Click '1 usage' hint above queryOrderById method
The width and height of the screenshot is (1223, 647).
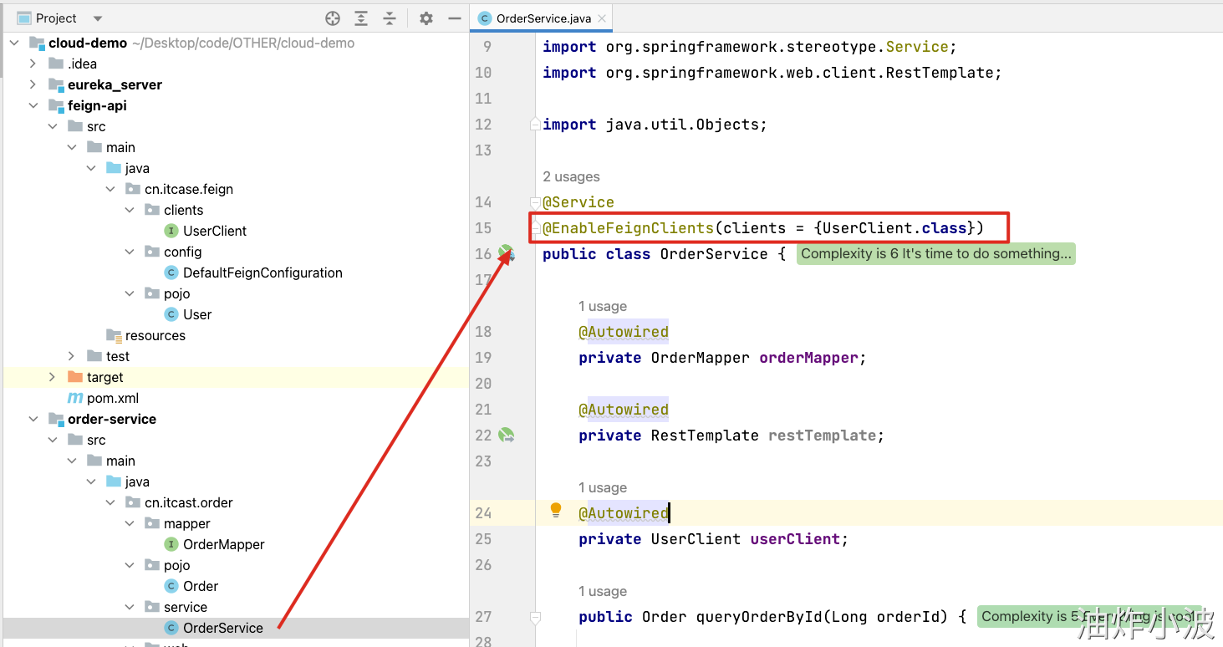click(603, 591)
